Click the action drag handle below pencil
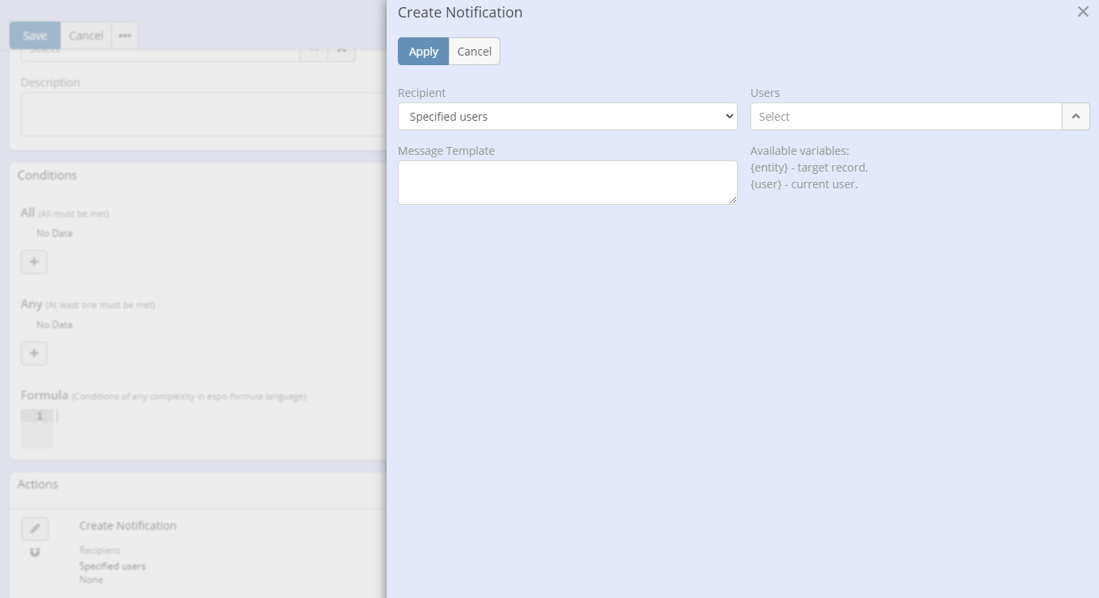This screenshot has height=598, width=1099. (35, 552)
